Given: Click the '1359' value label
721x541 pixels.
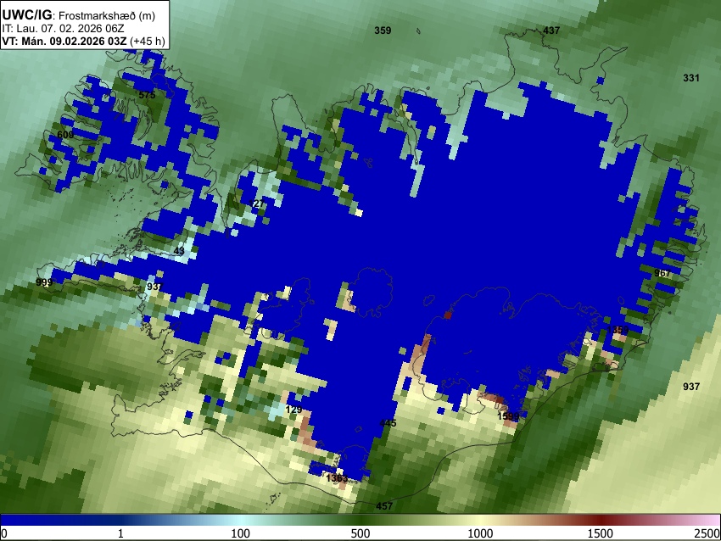Looking at the screenshot, I should point(618,330).
